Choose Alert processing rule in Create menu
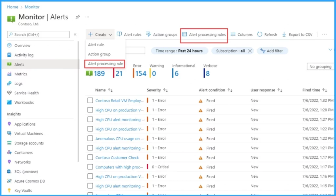The height and width of the screenshot is (196, 336). pyautogui.click(x=105, y=64)
